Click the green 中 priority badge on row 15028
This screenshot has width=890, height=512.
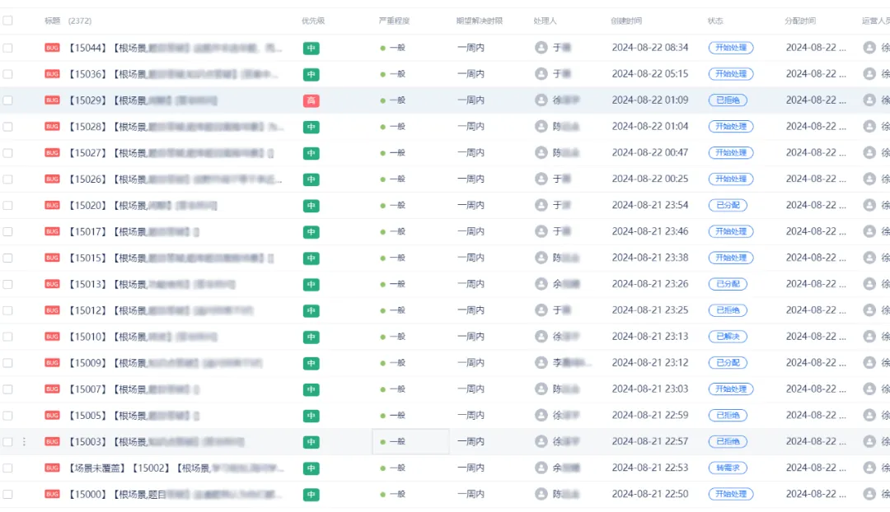311,127
